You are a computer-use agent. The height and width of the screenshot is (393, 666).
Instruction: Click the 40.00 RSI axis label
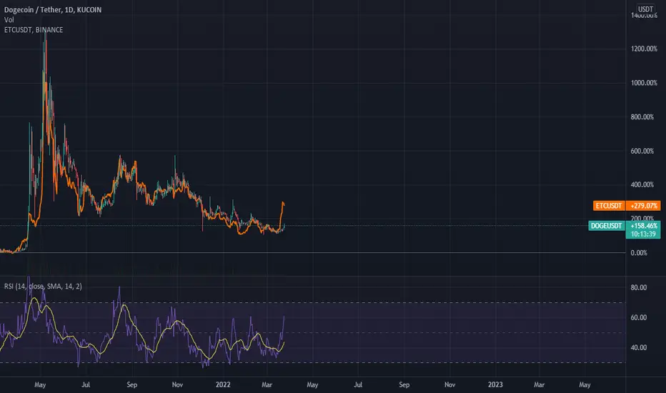[638, 347]
